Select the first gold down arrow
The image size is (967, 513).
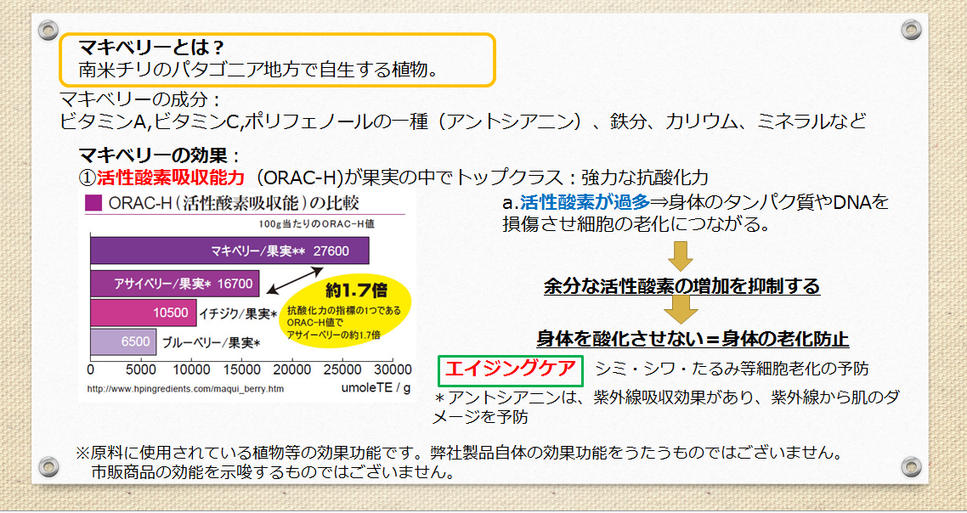pyautogui.click(x=681, y=255)
